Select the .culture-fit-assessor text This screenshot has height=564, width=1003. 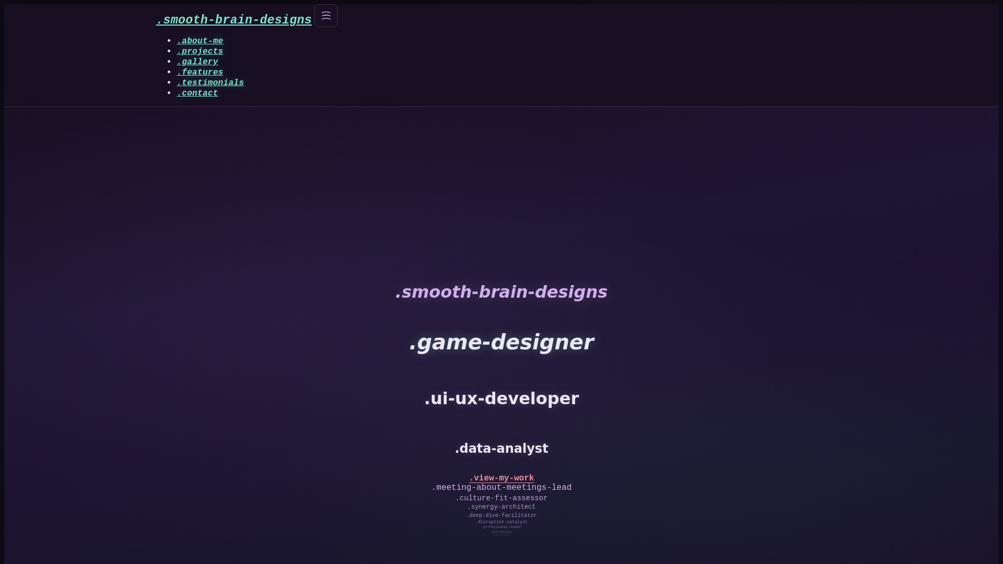pos(501,498)
